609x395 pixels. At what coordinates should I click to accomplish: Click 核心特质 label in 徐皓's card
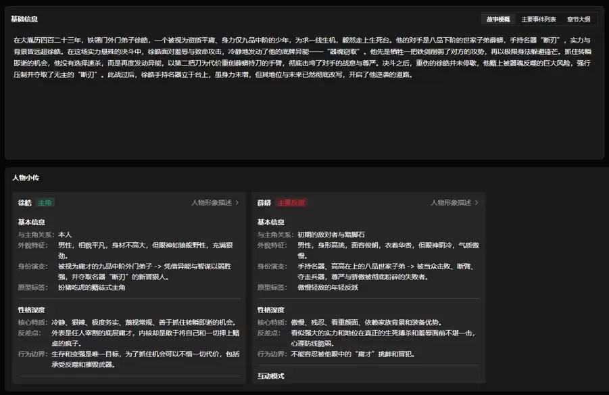32,323
